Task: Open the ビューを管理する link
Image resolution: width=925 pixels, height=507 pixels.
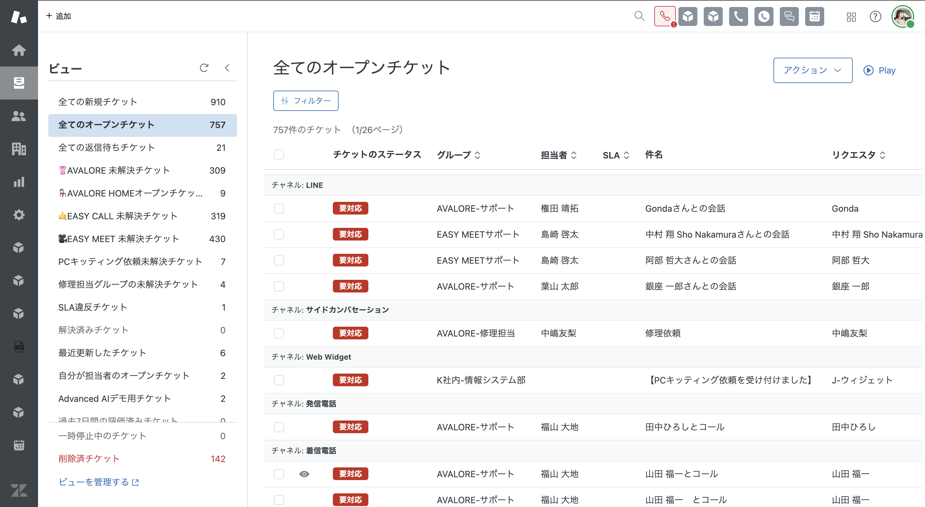Action: click(99, 482)
